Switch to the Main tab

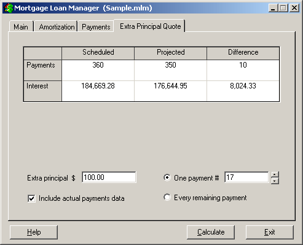[x=21, y=26]
